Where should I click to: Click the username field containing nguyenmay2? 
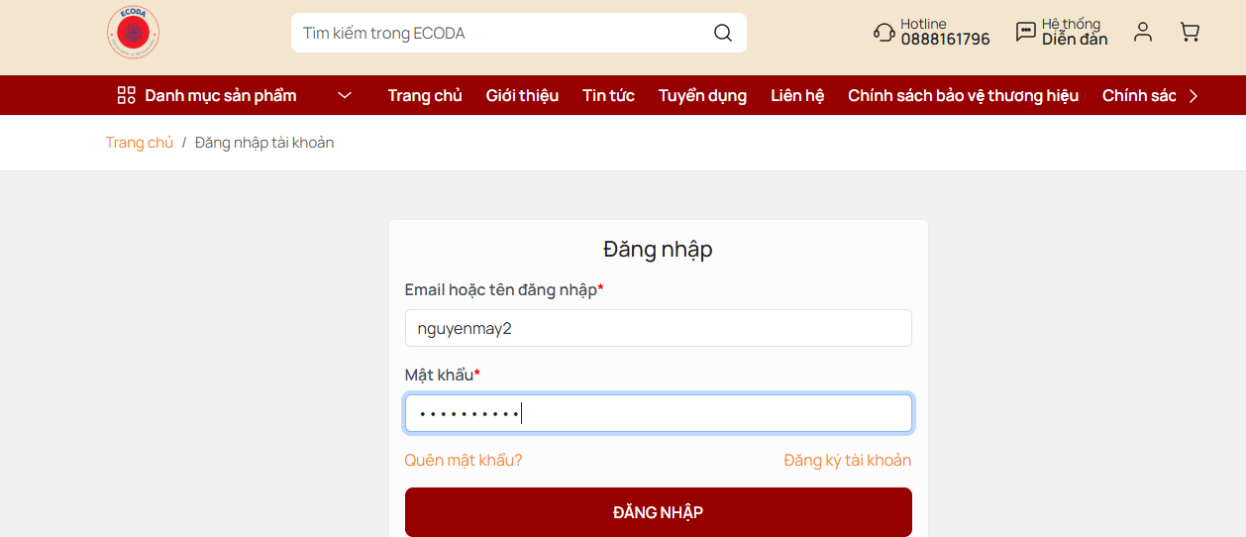pyautogui.click(x=658, y=328)
